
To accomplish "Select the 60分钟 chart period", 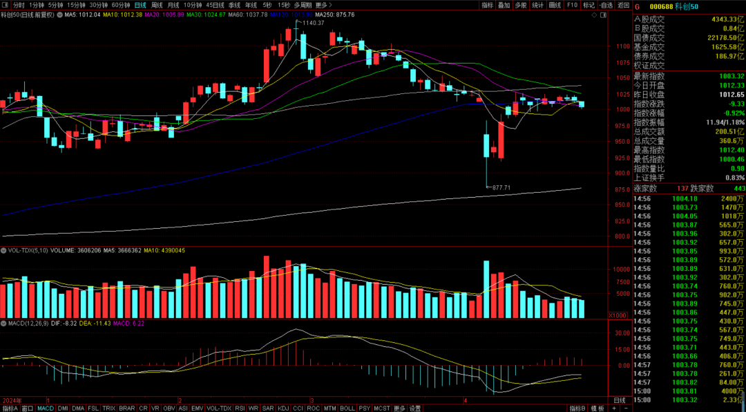I will click(121, 5).
